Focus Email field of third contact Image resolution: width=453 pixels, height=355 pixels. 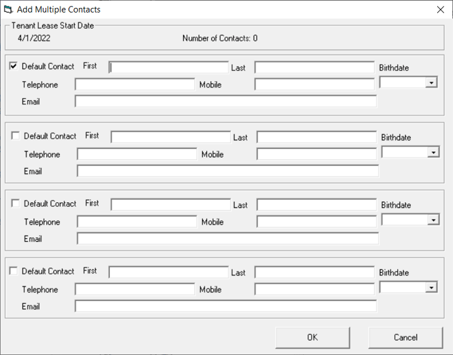tap(228, 238)
